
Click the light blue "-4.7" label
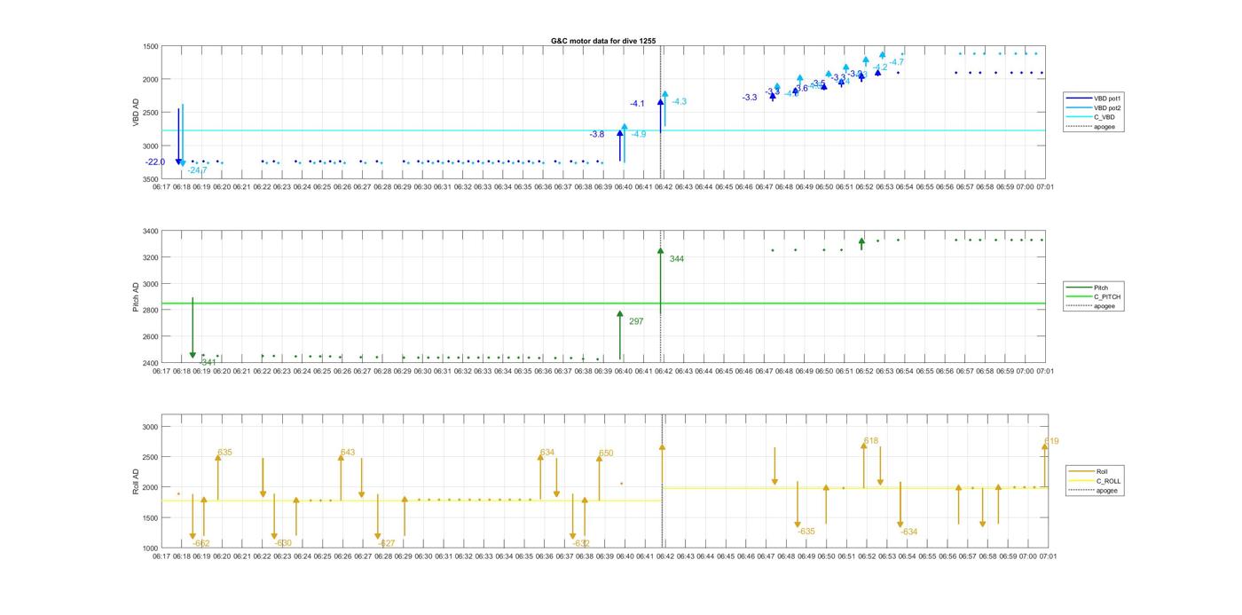coord(897,62)
